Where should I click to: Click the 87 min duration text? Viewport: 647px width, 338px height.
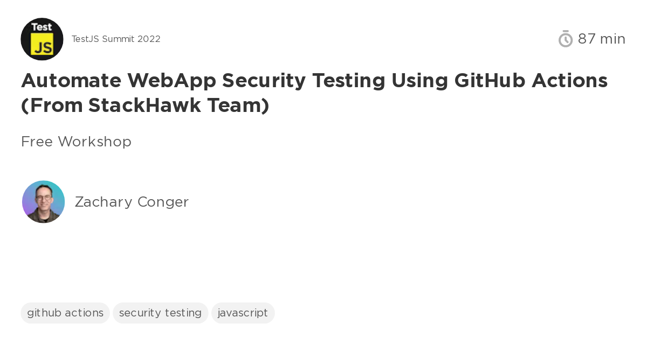pos(601,39)
